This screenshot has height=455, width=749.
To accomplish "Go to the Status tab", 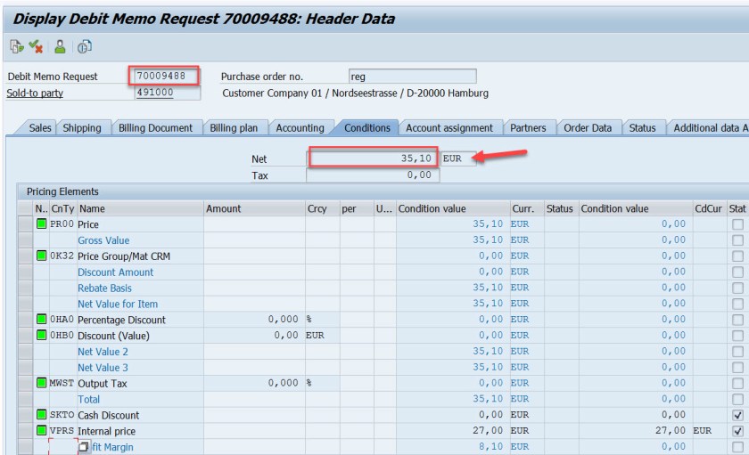I will click(642, 128).
